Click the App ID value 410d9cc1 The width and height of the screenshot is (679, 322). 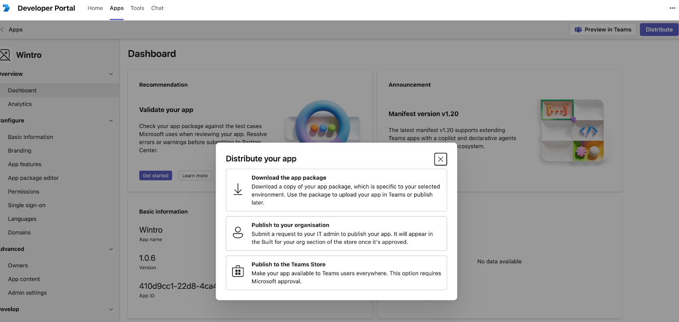pos(177,286)
